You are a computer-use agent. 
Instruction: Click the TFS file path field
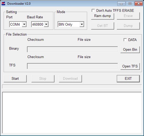tap(72, 66)
